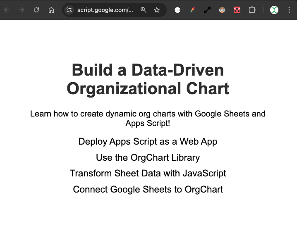Open the colorful paintbrush extension

(192, 10)
